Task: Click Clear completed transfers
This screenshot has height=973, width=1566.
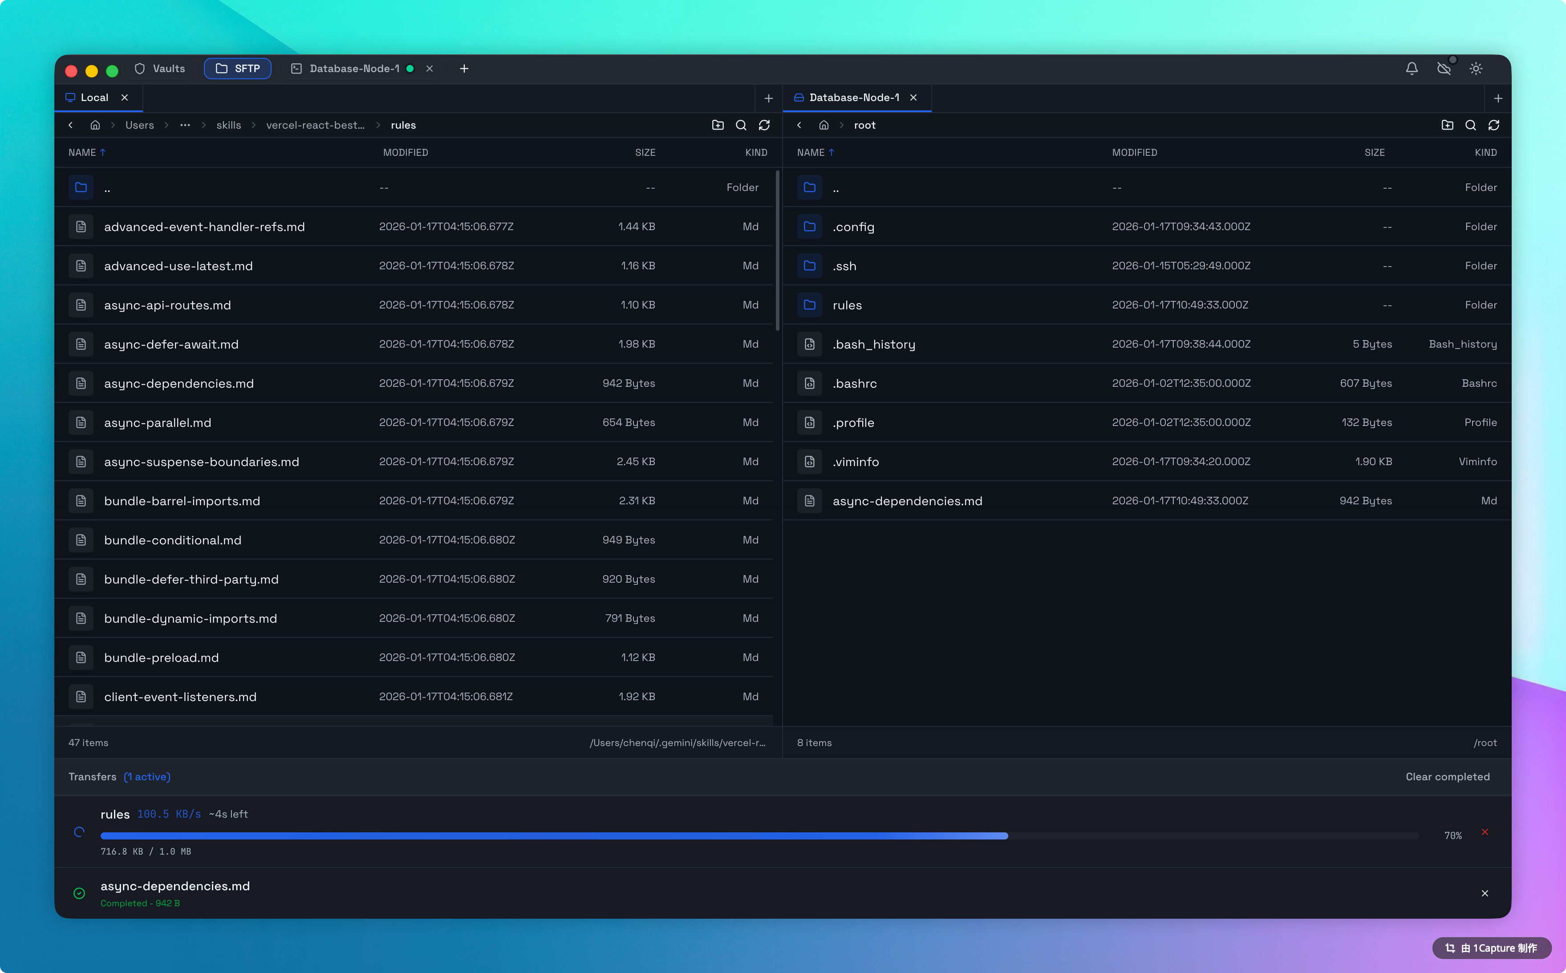Action: point(1448,777)
